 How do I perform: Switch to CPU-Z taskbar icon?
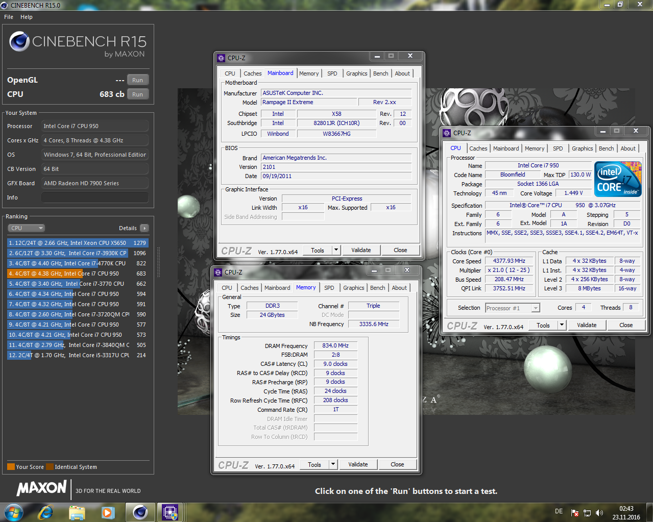click(170, 512)
